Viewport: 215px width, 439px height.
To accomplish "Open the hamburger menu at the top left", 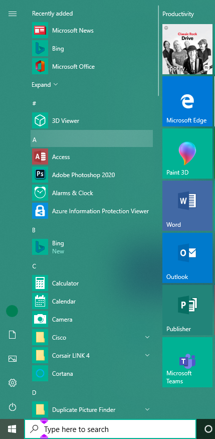I will pyautogui.click(x=13, y=14).
